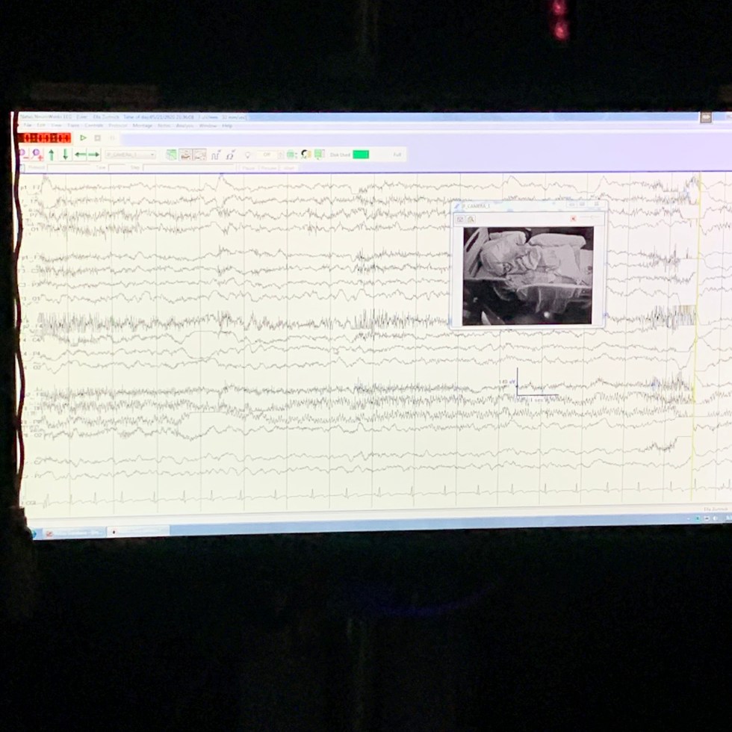Open the Help menu

coord(227,125)
